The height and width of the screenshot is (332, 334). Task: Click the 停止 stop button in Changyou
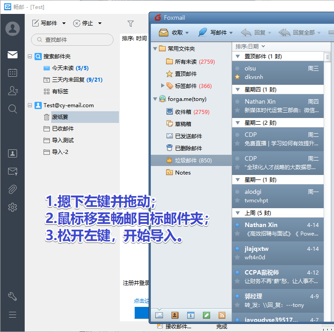(83, 23)
